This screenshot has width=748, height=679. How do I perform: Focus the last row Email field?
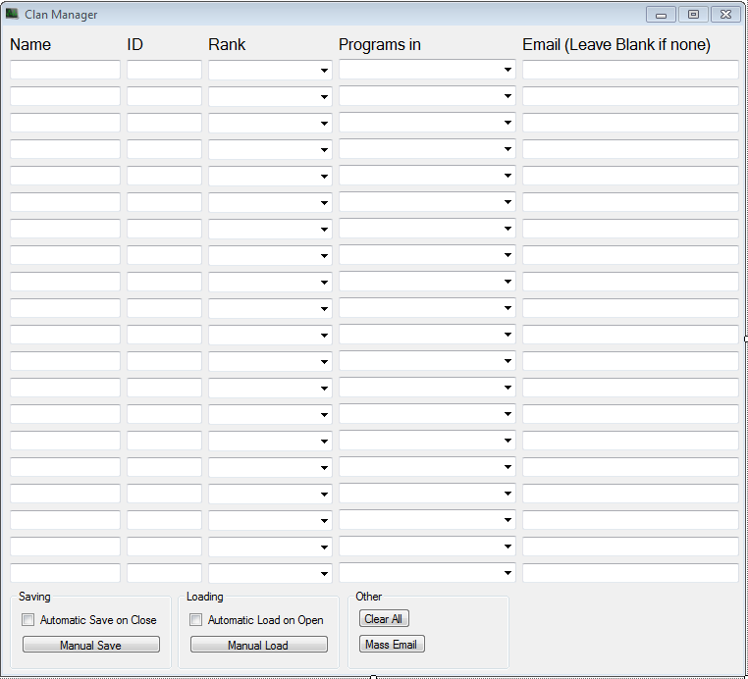[x=629, y=573]
